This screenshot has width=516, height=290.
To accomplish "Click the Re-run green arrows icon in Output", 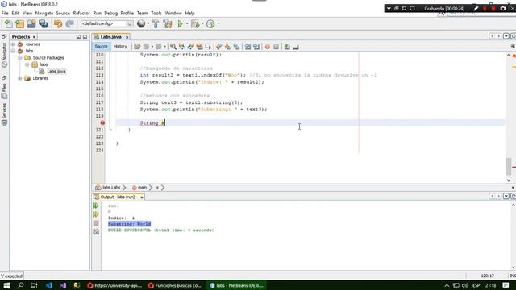I will click(96, 205).
